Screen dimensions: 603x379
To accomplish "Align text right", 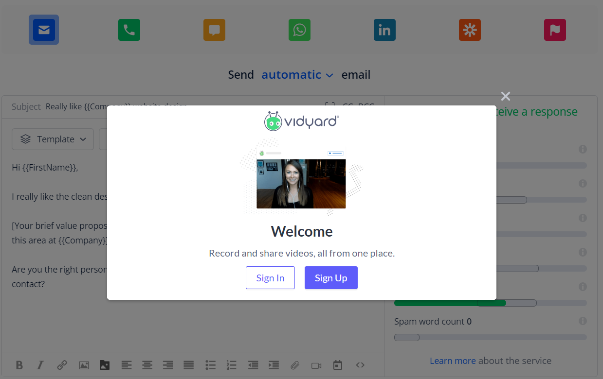I will point(168,365).
